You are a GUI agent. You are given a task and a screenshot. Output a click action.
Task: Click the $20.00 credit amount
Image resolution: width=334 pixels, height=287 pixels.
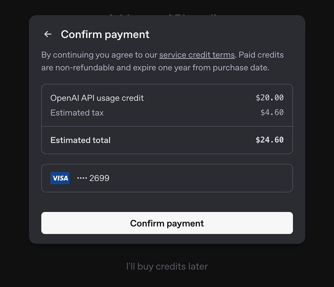270,98
